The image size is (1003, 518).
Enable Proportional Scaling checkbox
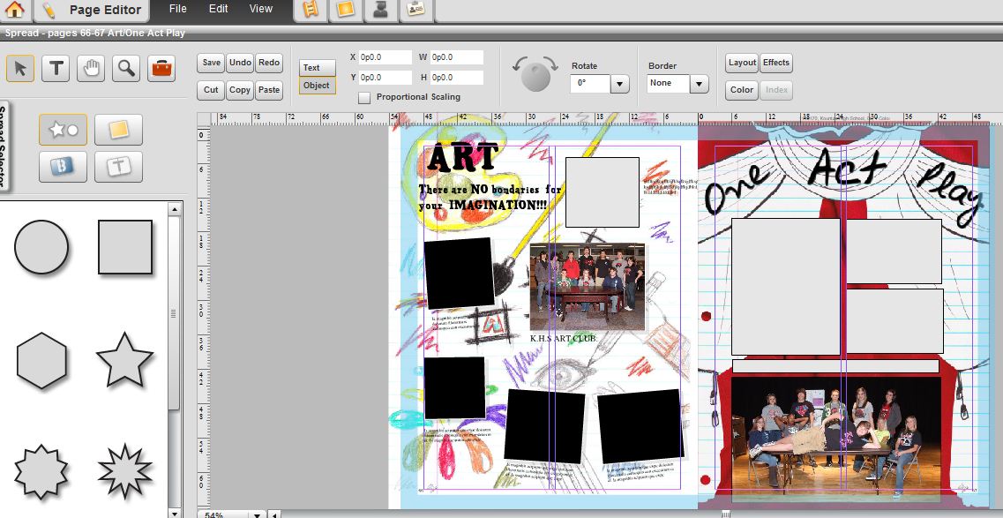pos(364,98)
